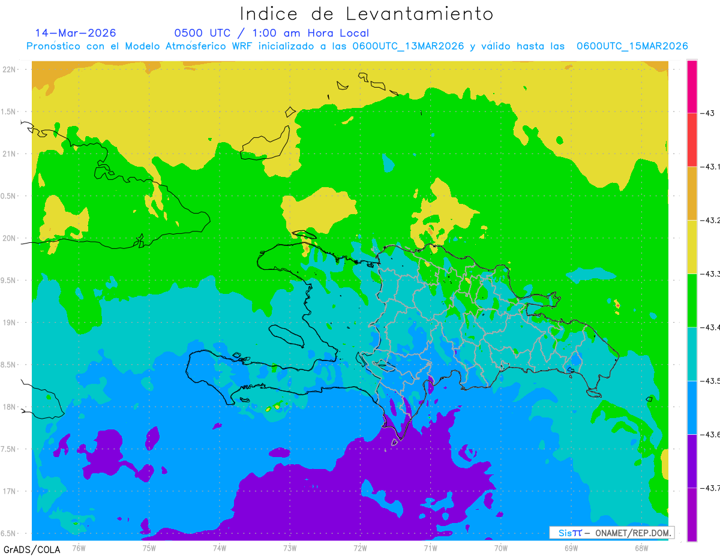Screen dimensions: 720x556
Task: Select the purple legend swatch above -43.7
Action: point(692,461)
